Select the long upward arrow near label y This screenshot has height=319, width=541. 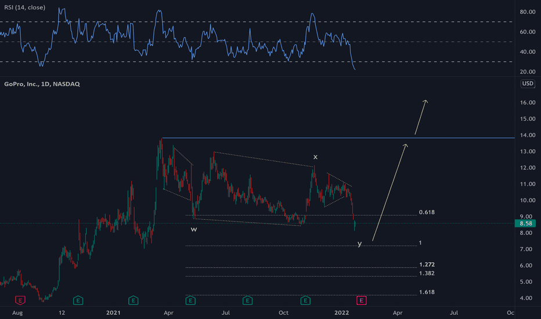pyautogui.click(x=389, y=192)
